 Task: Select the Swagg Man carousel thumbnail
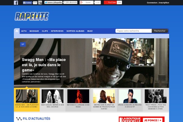27,96
